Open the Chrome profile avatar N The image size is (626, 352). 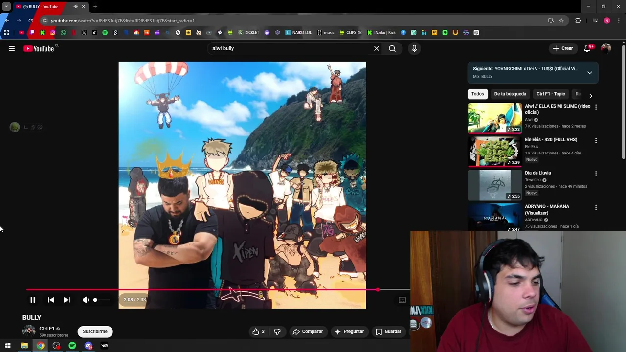(x=607, y=21)
